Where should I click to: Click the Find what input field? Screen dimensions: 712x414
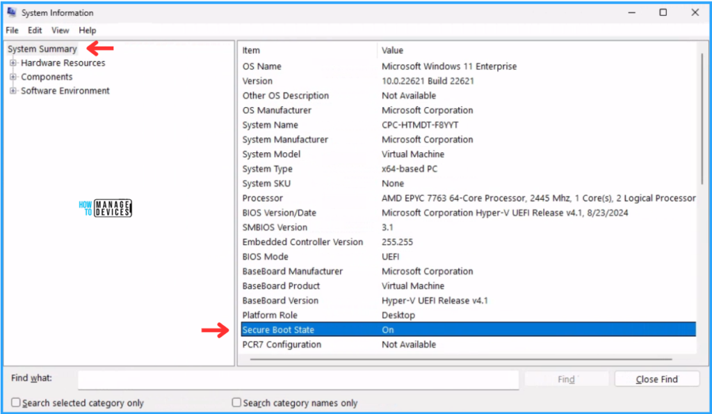[x=298, y=379]
